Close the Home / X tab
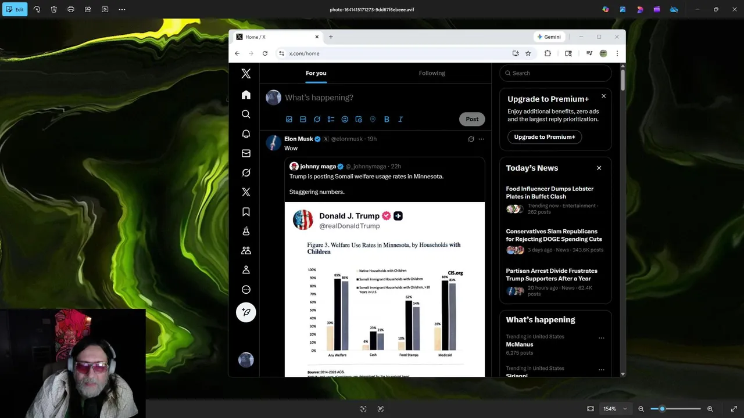The width and height of the screenshot is (744, 418). pos(317,37)
